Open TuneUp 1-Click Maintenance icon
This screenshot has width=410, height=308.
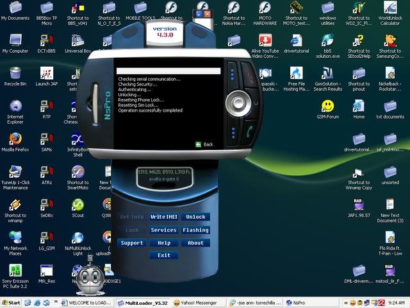(x=15, y=178)
